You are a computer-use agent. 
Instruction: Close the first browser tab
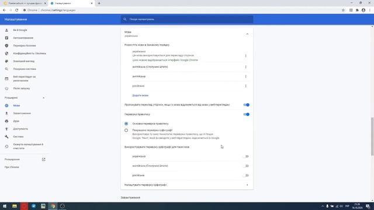pyautogui.click(x=45, y=3)
